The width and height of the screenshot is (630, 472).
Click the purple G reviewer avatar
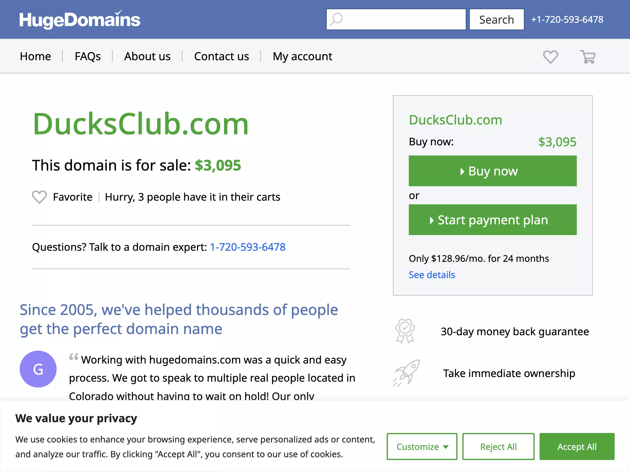pyautogui.click(x=38, y=369)
